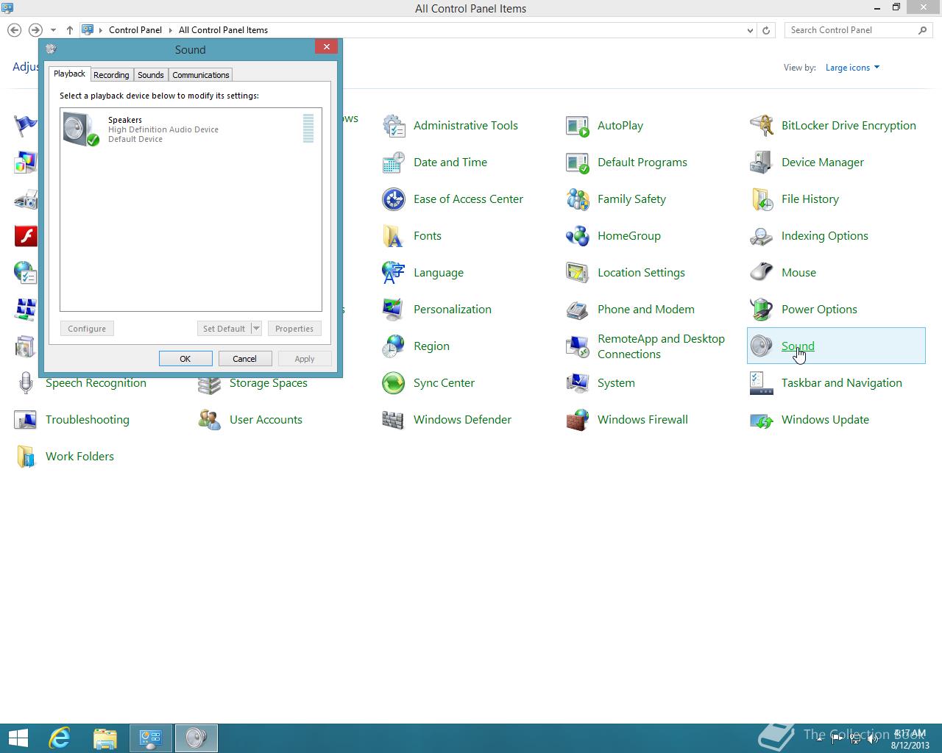942x753 pixels.
Task: Open the Flash Player icon
Action: coord(26,236)
